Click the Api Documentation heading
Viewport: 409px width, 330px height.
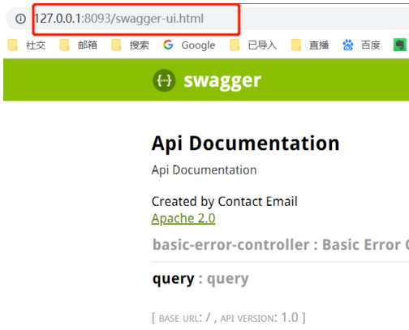pos(246,144)
